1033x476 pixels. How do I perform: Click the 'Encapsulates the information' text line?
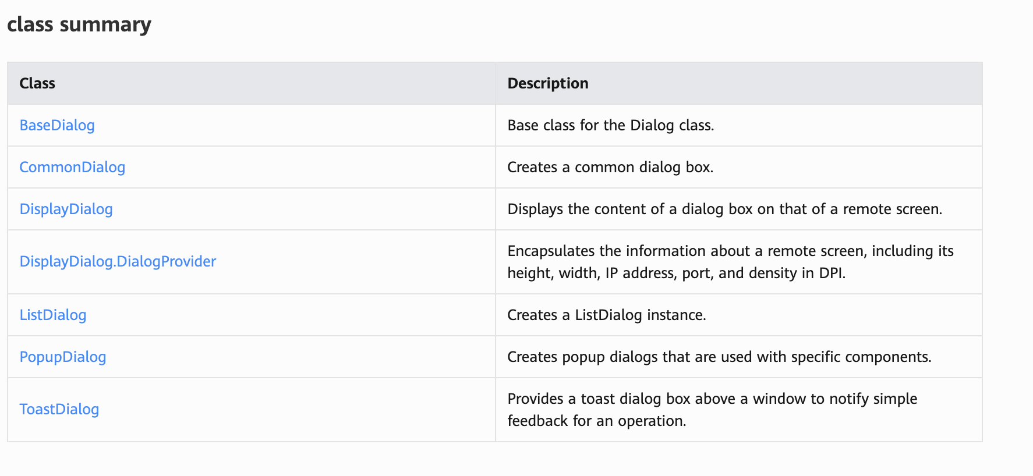coord(730,251)
